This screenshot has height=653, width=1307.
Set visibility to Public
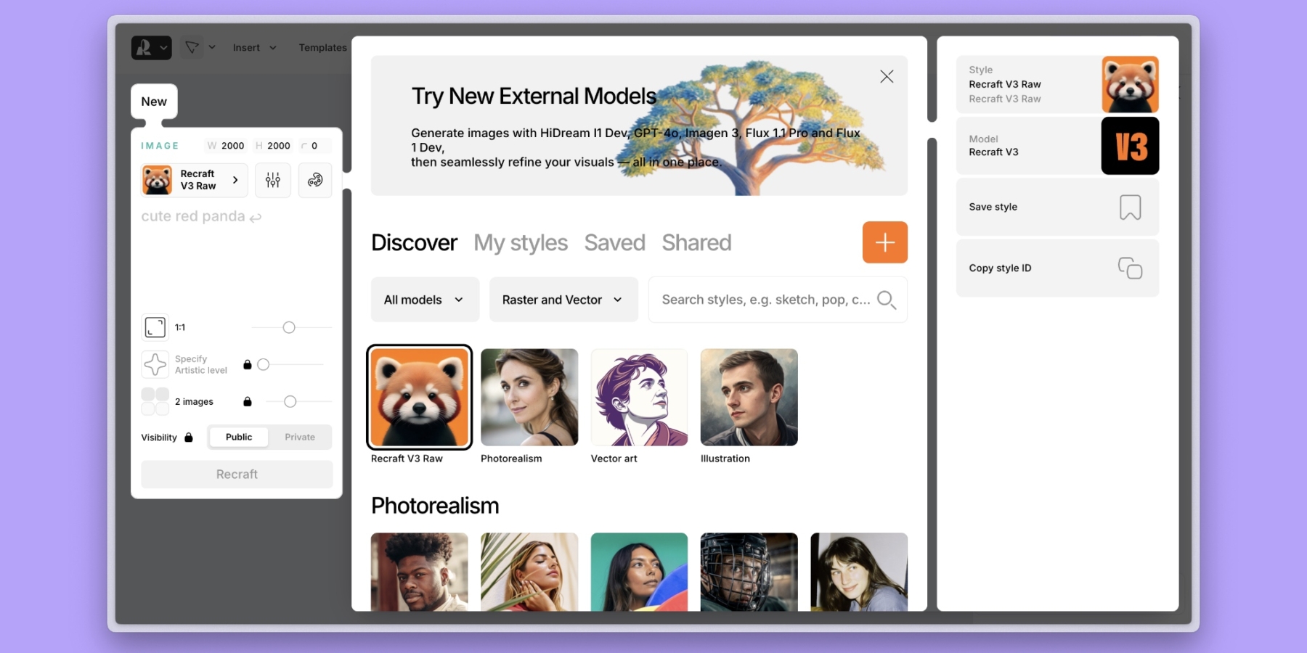[x=239, y=438]
